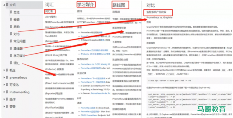Click the (Bridge)网桥 glossary term

52,41
